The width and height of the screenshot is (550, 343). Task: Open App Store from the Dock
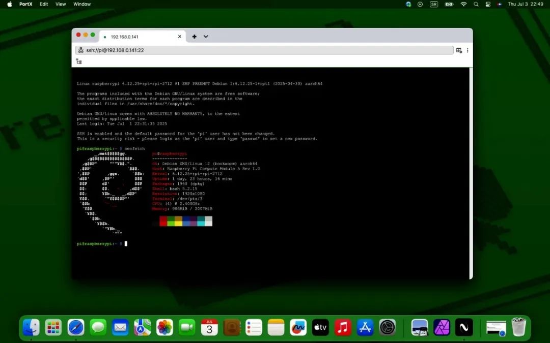pyautogui.click(x=365, y=328)
